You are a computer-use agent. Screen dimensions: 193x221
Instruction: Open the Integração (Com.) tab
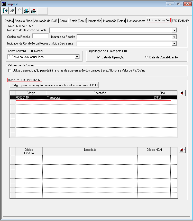coord(114,21)
